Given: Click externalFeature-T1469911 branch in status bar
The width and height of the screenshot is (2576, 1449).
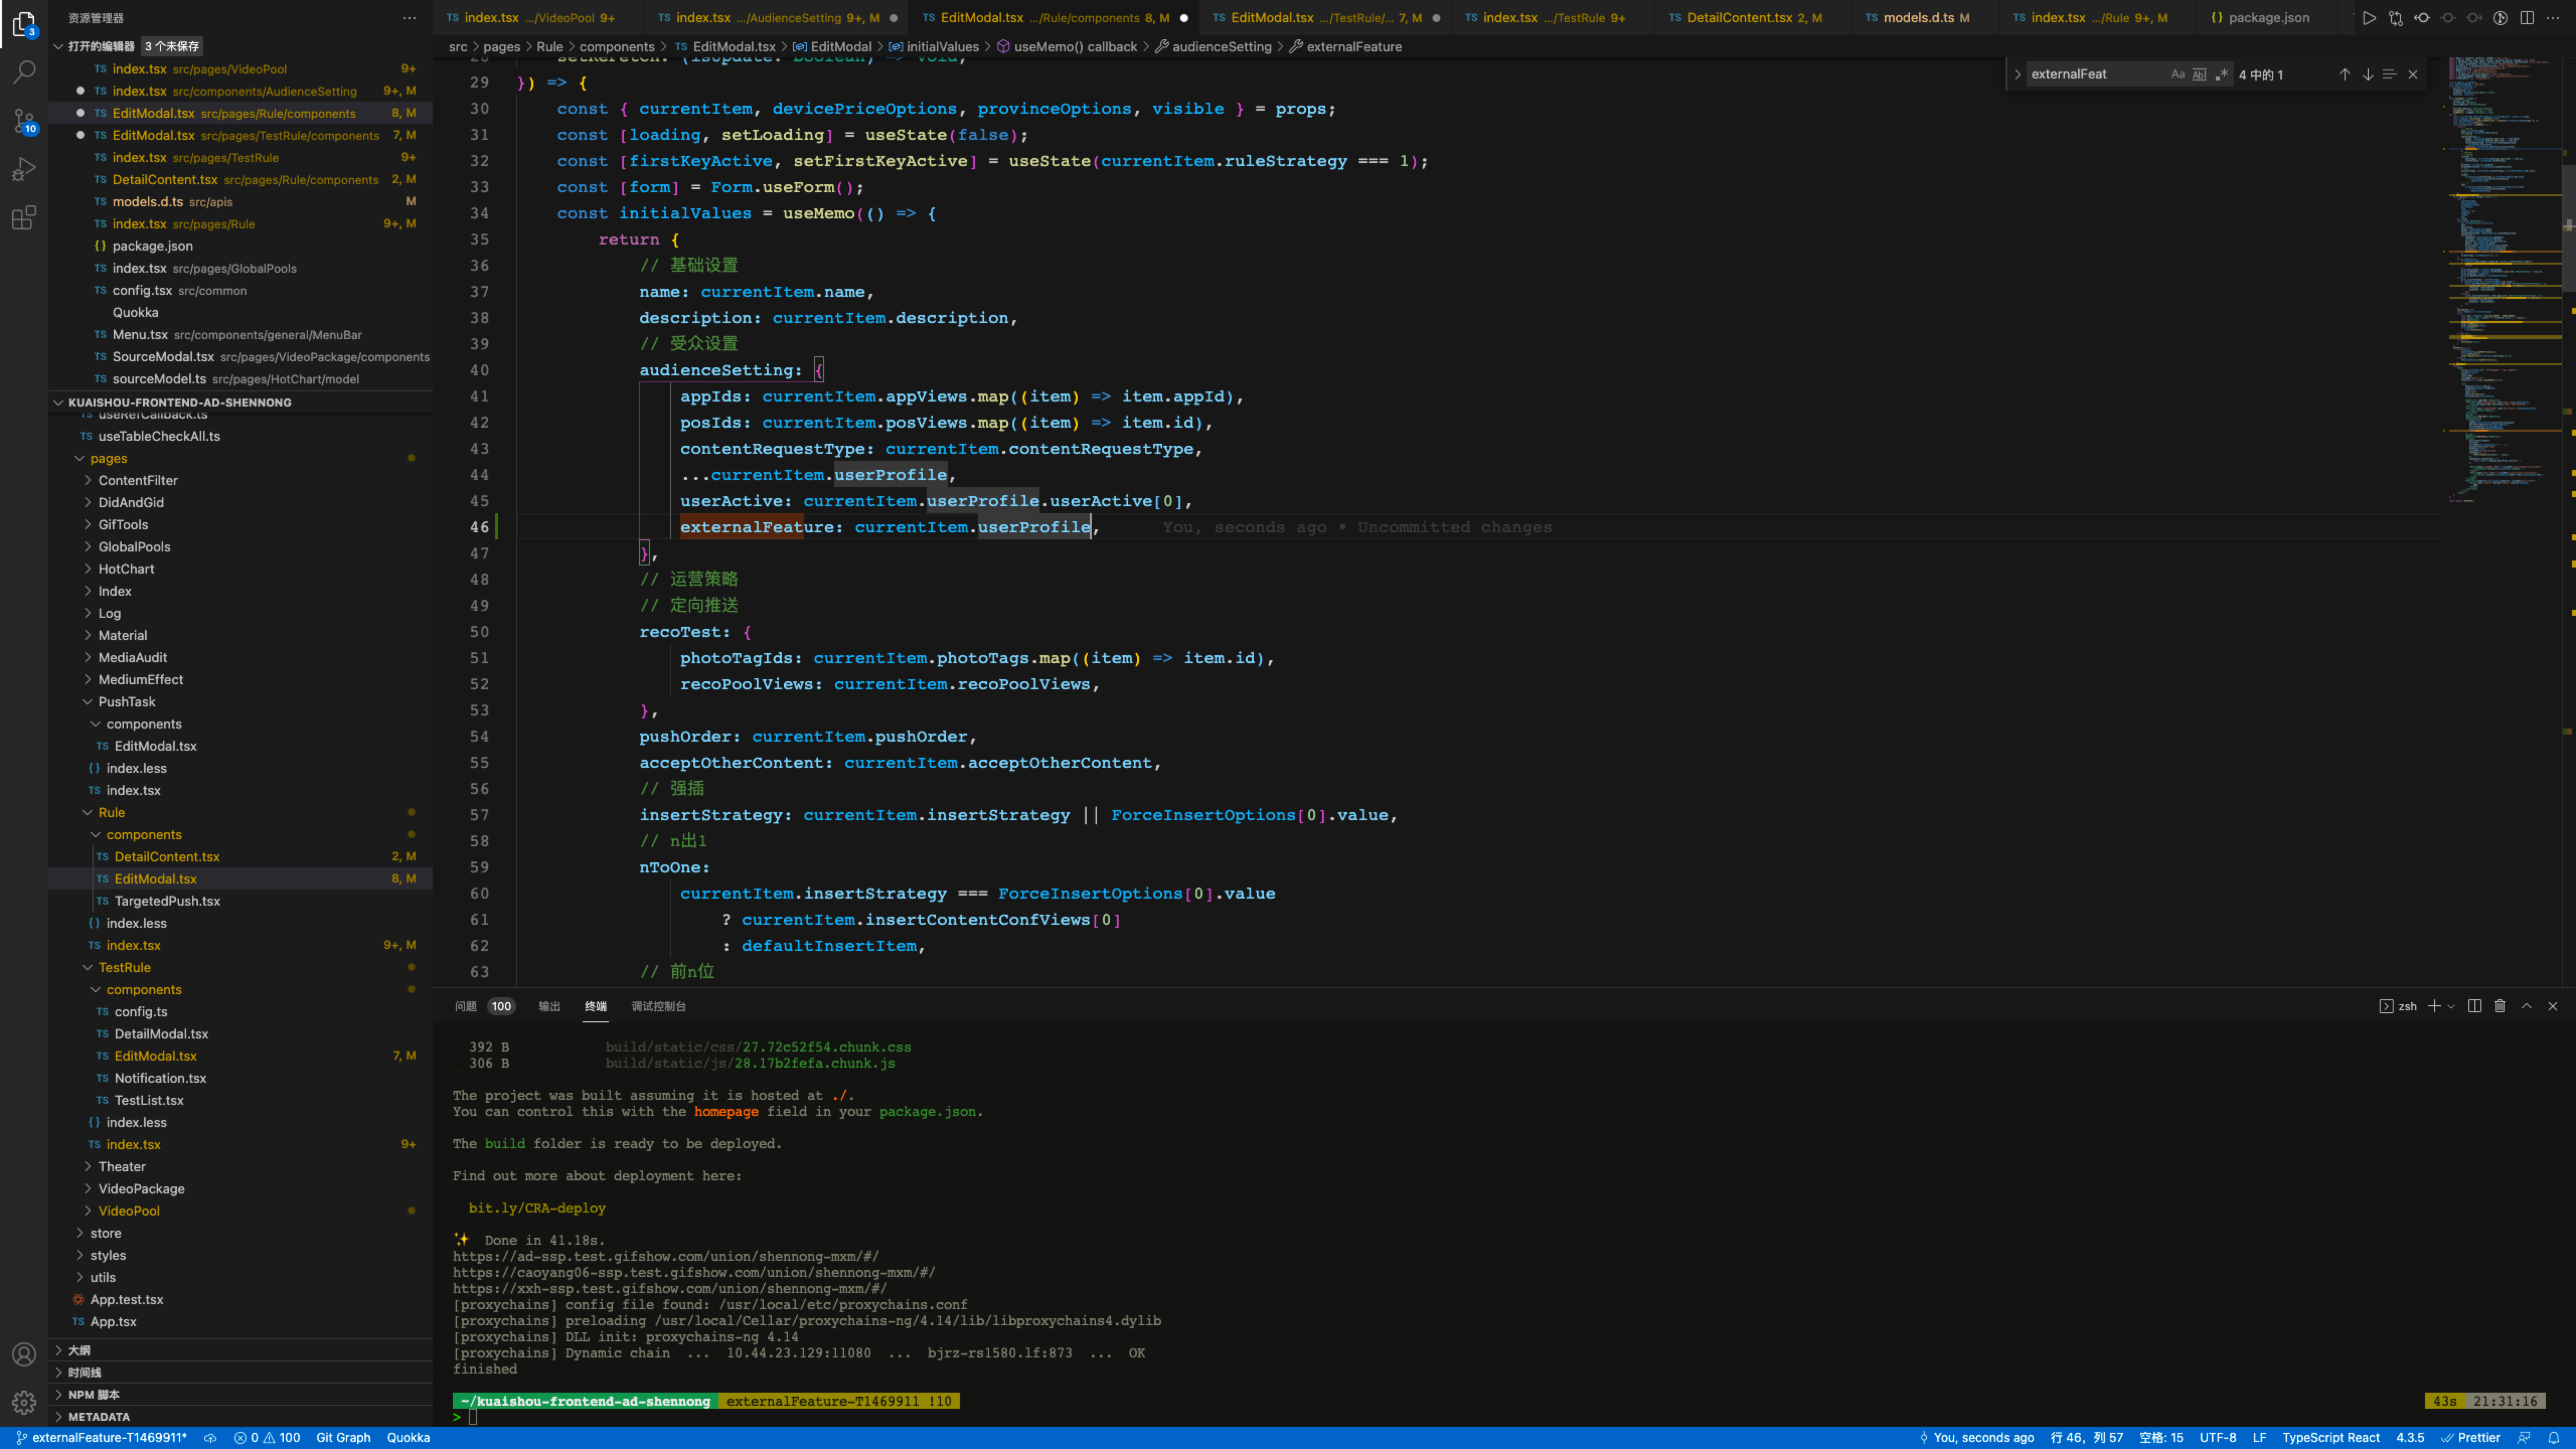Looking at the screenshot, I should click(102, 1438).
